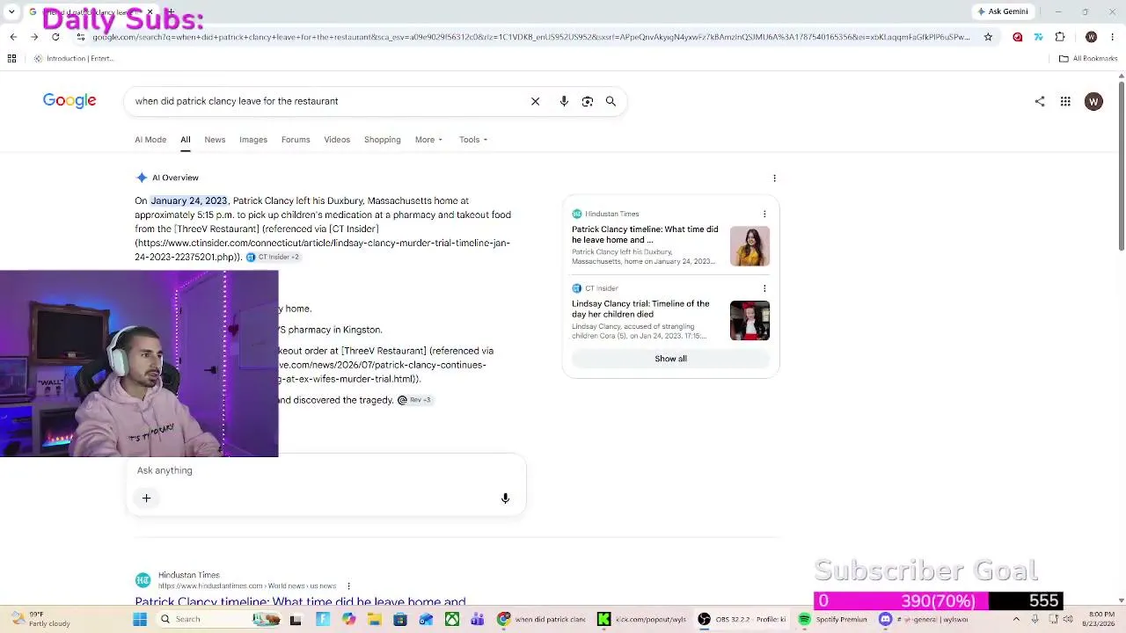Open the Chrome three-dot menu
The width and height of the screenshot is (1126, 633).
pos(1113,37)
